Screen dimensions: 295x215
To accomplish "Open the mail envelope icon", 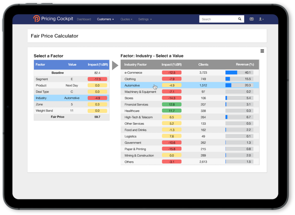I will 251,19.
